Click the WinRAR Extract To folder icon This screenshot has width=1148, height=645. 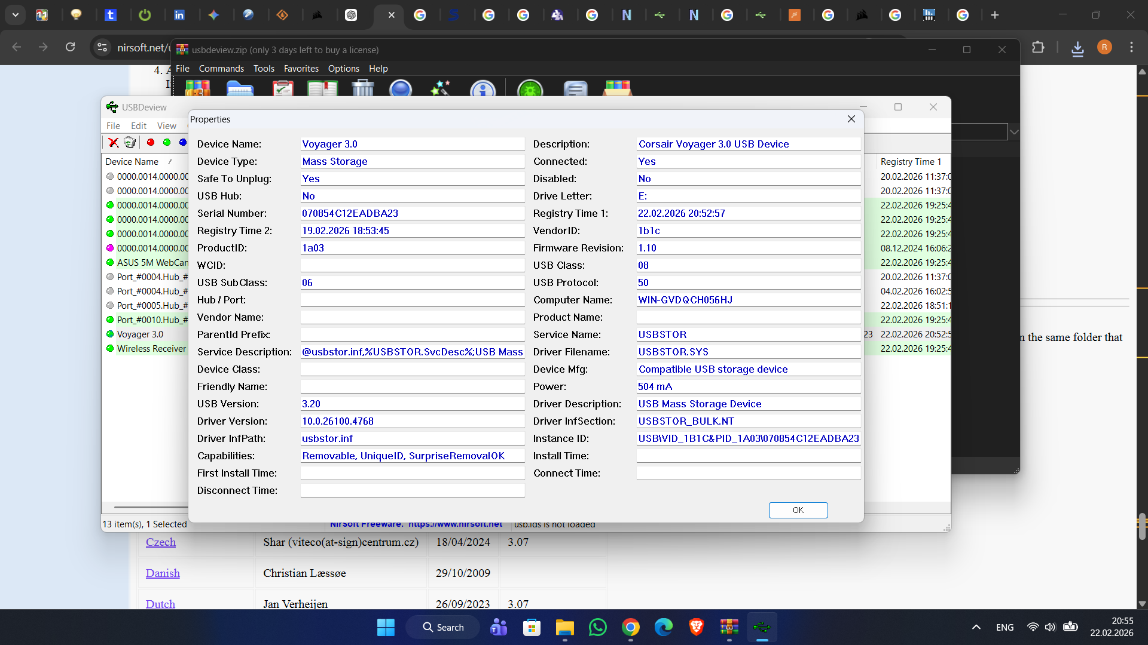240,88
